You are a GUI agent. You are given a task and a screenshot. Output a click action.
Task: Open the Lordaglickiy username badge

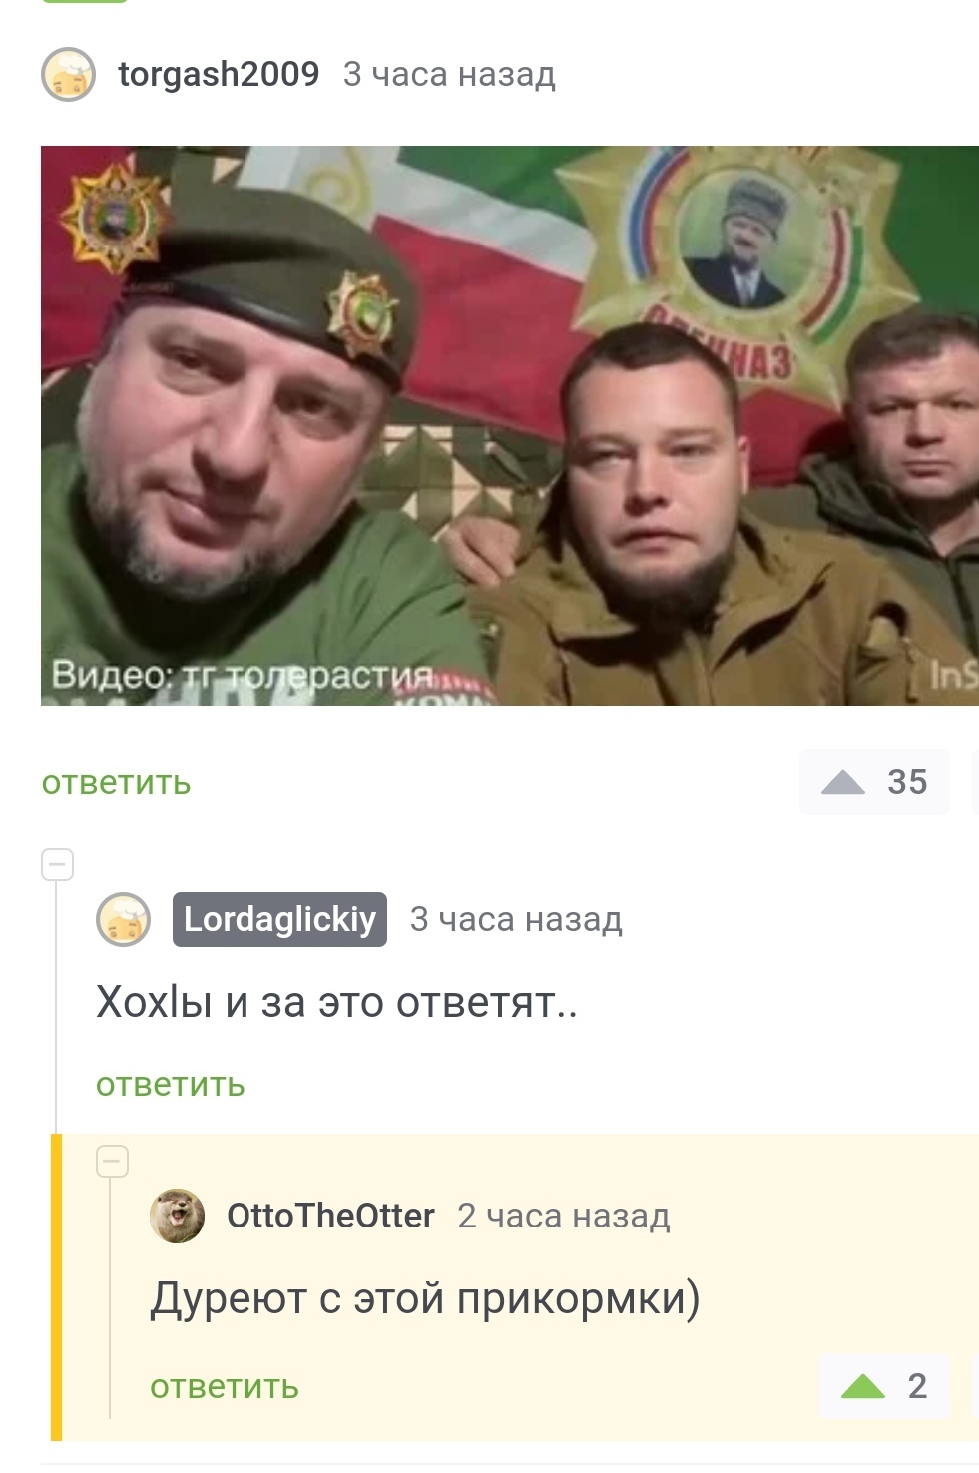pos(279,919)
